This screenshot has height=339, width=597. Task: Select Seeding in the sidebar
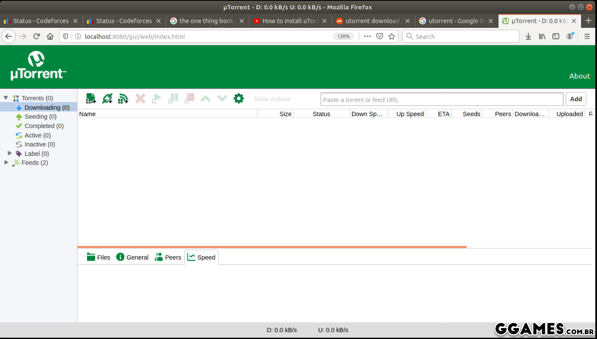(36, 117)
